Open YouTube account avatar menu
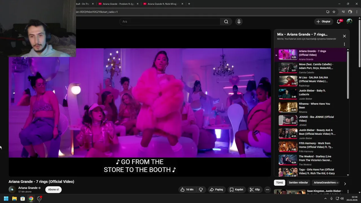 (349, 22)
